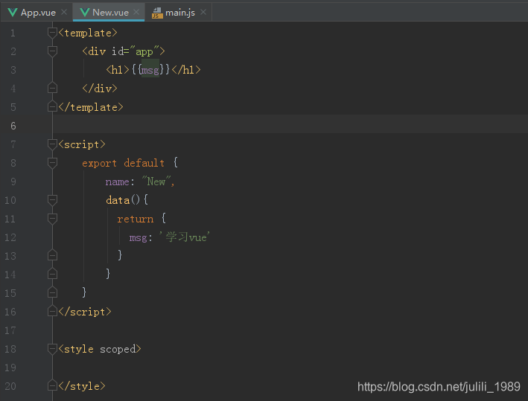Fold the closing div marker at line 4
This screenshot has width=528, height=401.
point(52,88)
